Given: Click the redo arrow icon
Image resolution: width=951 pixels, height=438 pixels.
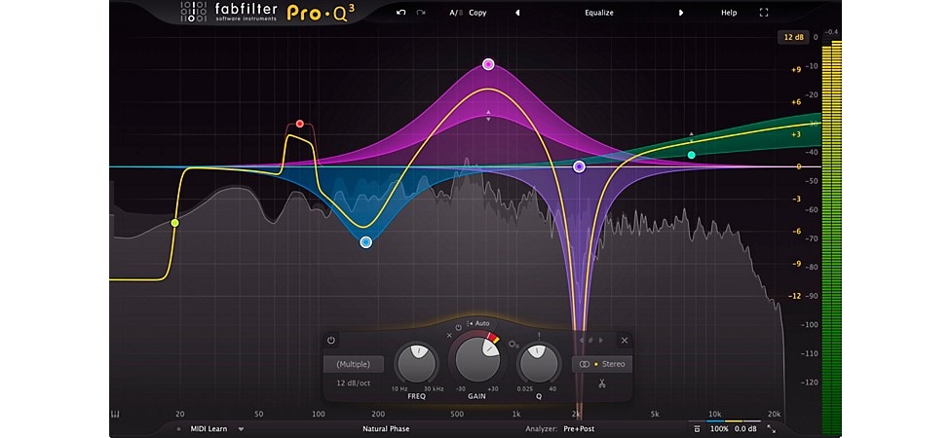Looking at the screenshot, I should point(420,12).
